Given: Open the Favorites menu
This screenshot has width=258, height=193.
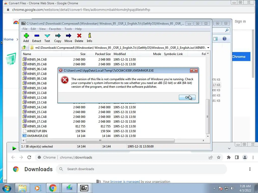Looking at the screenshot, I should coord(55,29).
